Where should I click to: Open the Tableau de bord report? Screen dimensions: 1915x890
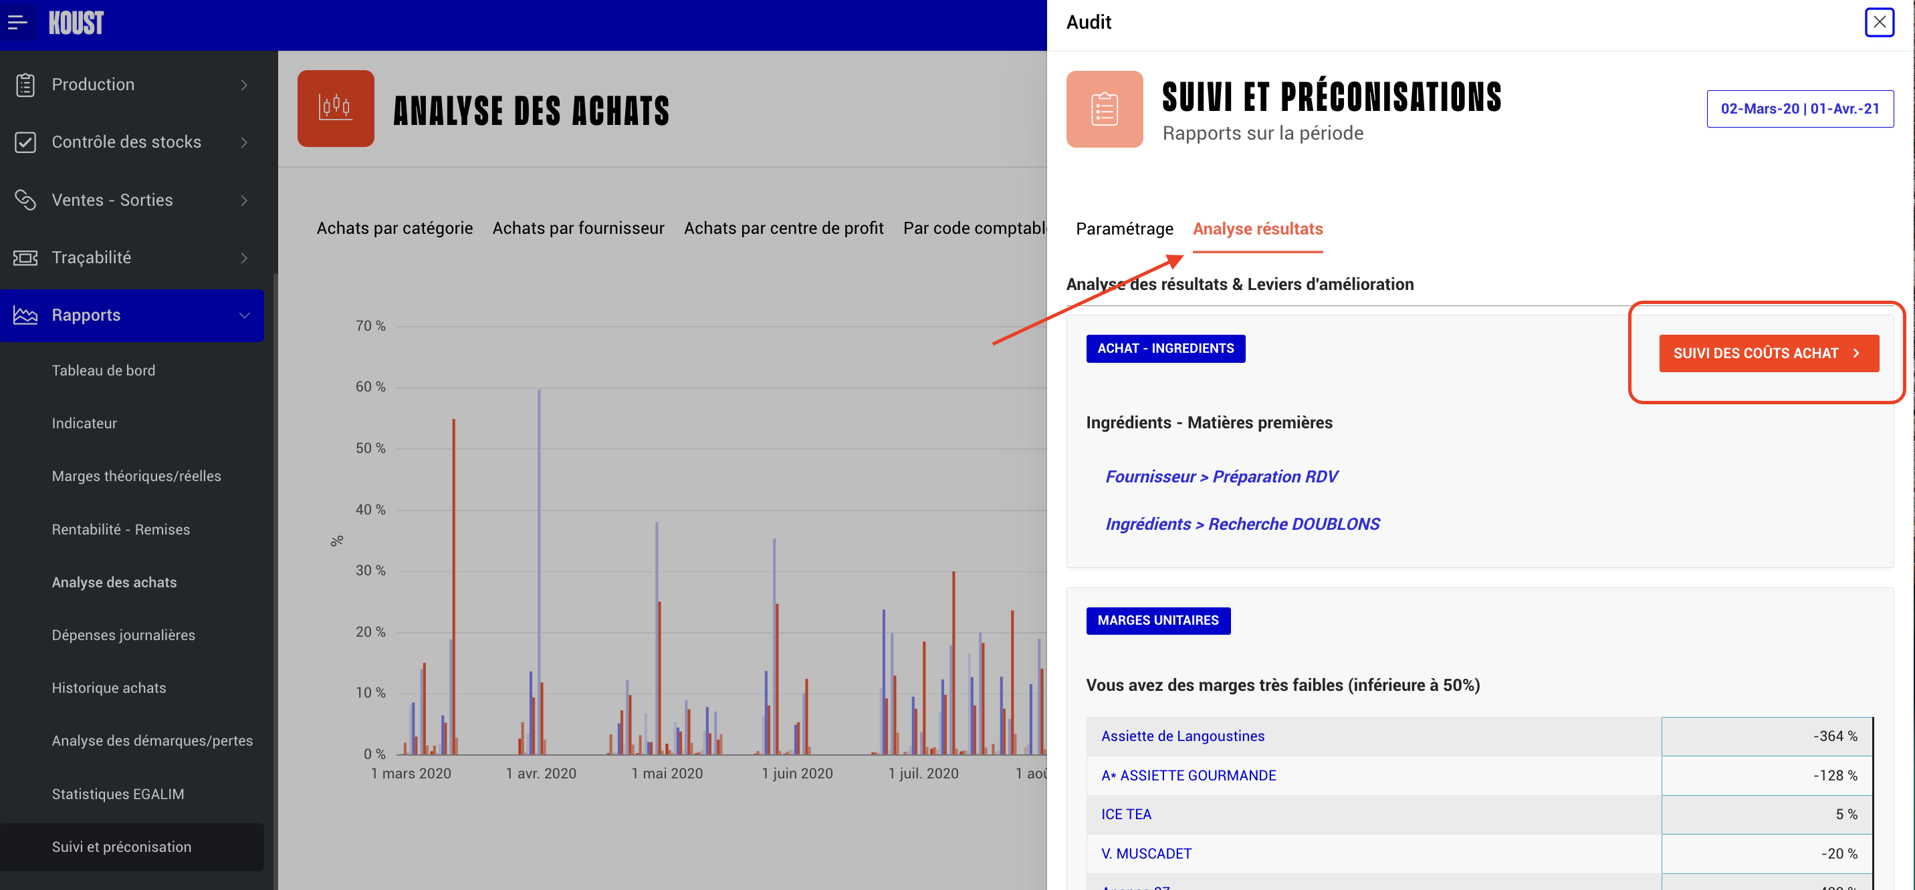(104, 370)
